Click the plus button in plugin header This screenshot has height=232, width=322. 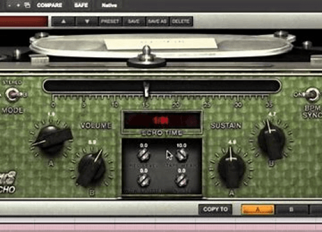tap(18, 5)
